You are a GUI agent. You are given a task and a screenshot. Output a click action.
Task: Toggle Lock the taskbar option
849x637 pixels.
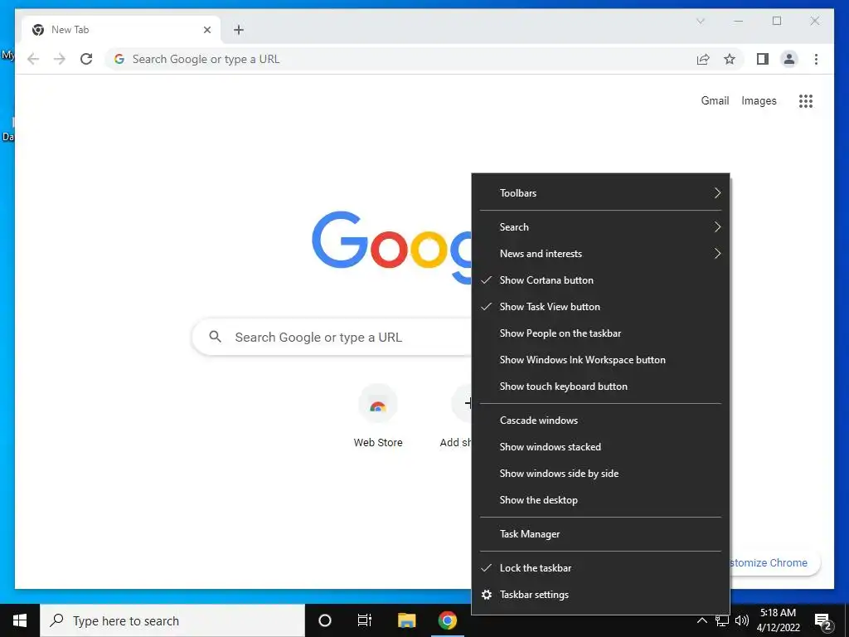click(x=600, y=567)
